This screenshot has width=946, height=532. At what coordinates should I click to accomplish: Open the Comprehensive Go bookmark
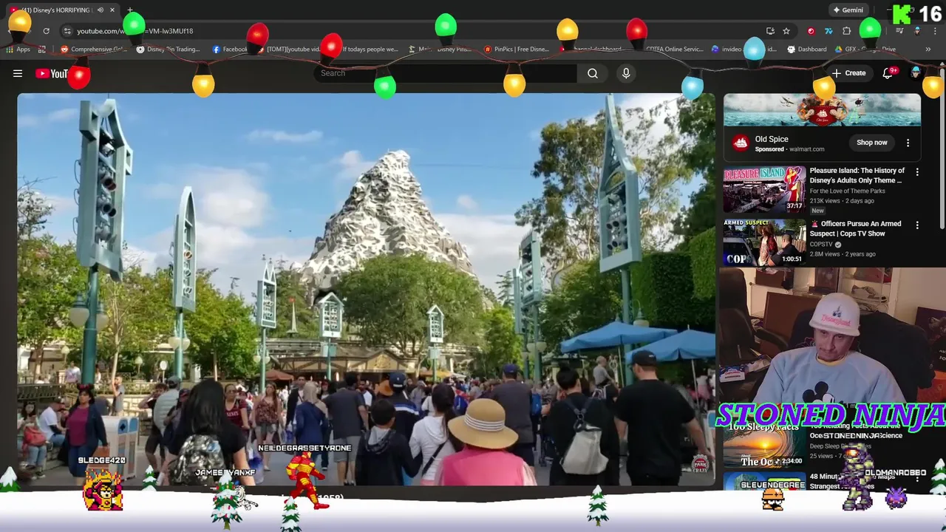coord(94,50)
